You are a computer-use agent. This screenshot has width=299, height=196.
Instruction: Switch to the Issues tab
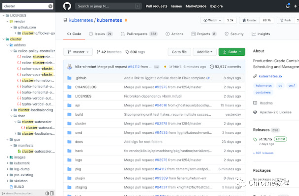[101, 34]
